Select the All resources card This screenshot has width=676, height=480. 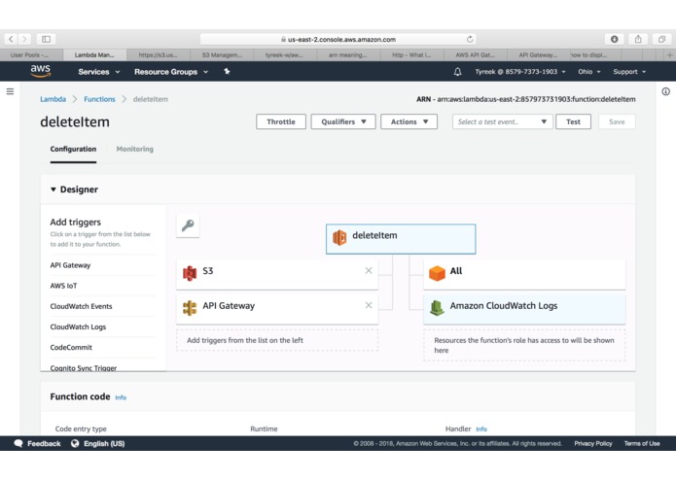pyautogui.click(x=524, y=274)
